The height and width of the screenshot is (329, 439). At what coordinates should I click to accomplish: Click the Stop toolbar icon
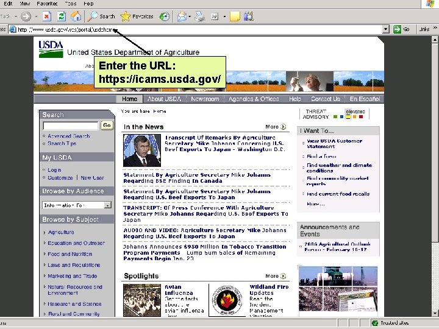pos(47,16)
